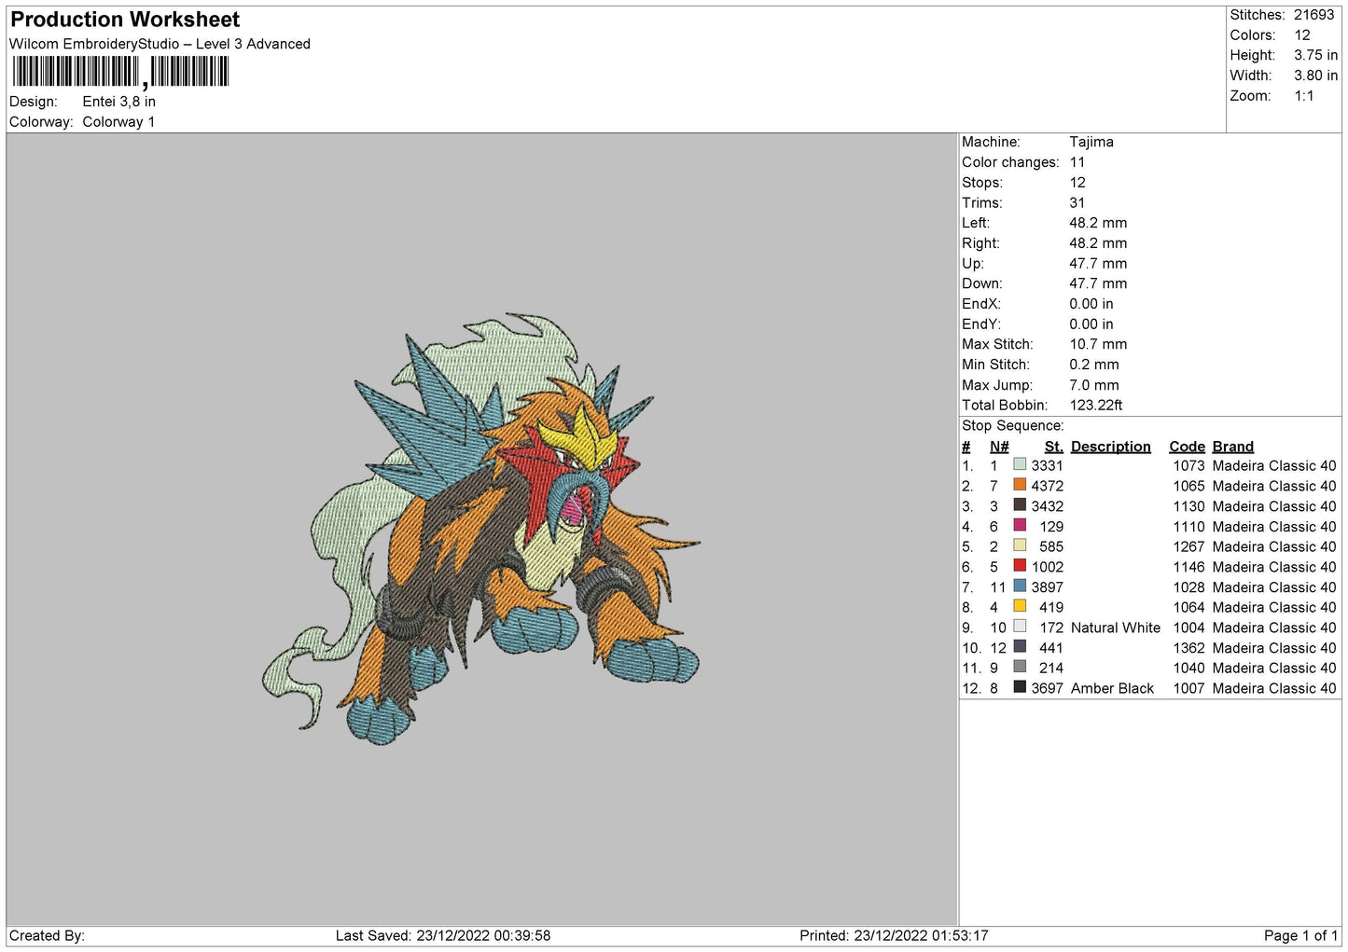Click the 'Natural White' description text
The width and height of the screenshot is (1348, 952).
1116,628
